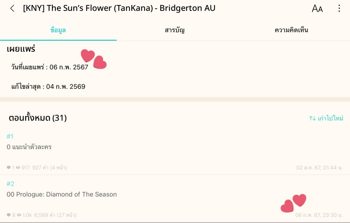Click the comment bubble icon under chapter #2
This screenshot has height=223, width=350.
tap(9, 215)
